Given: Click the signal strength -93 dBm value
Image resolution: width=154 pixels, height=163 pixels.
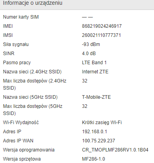Looking at the screenshot, I should [x=91, y=44].
